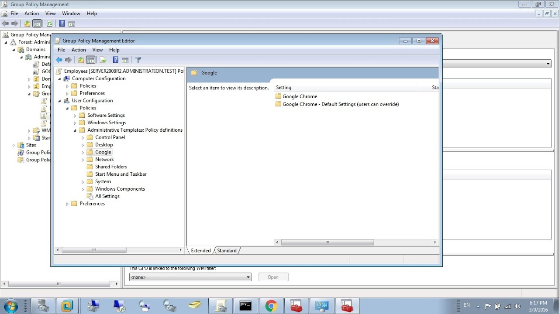
Task: Select Preferences under User Configuration
Action: click(x=92, y=204)
